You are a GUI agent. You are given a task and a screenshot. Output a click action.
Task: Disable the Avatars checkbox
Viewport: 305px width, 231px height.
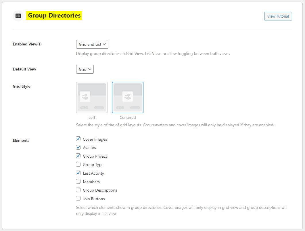pos(78,148)
